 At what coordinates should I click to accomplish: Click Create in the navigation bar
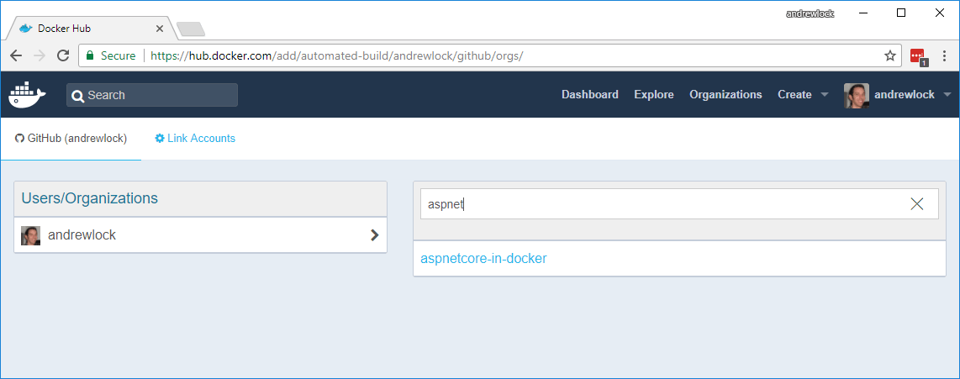[x=794, y=94]
